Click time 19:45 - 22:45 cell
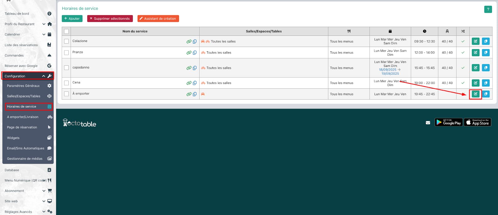The width and height of the screenshot is (498, 215). click(425, 94)
